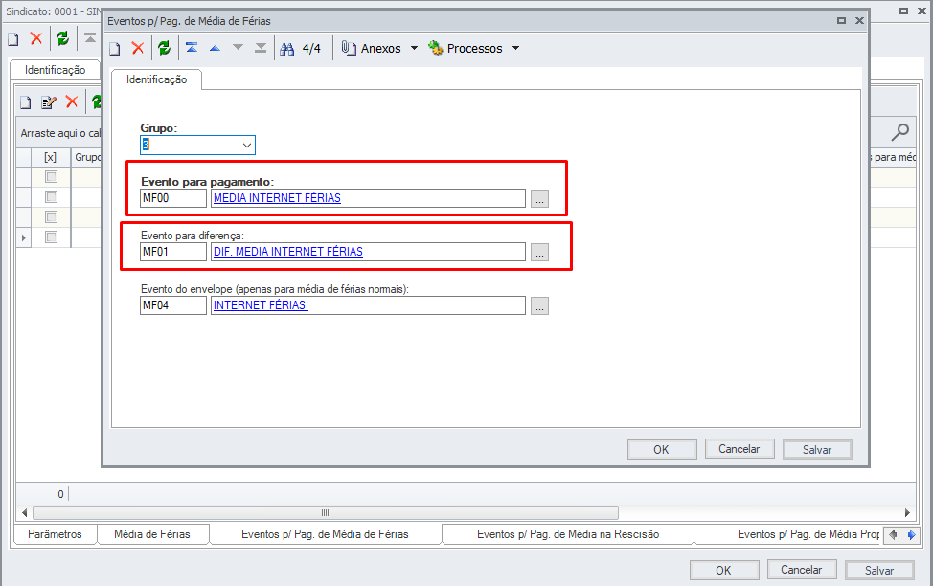
Task: Click the scrollbar left arrow in the grid
Action: click(x=24, y=513)
